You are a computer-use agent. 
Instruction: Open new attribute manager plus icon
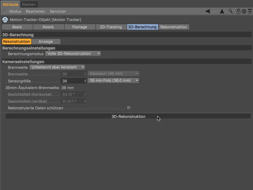click(x=250, y=11)
